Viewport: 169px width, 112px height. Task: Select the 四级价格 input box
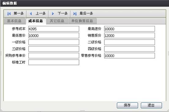tap(130, 49)
